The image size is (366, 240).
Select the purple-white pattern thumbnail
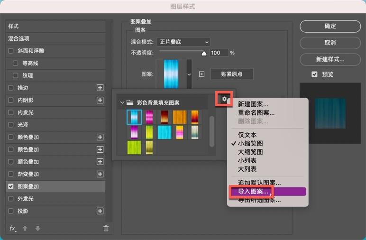tap(134, 132)
